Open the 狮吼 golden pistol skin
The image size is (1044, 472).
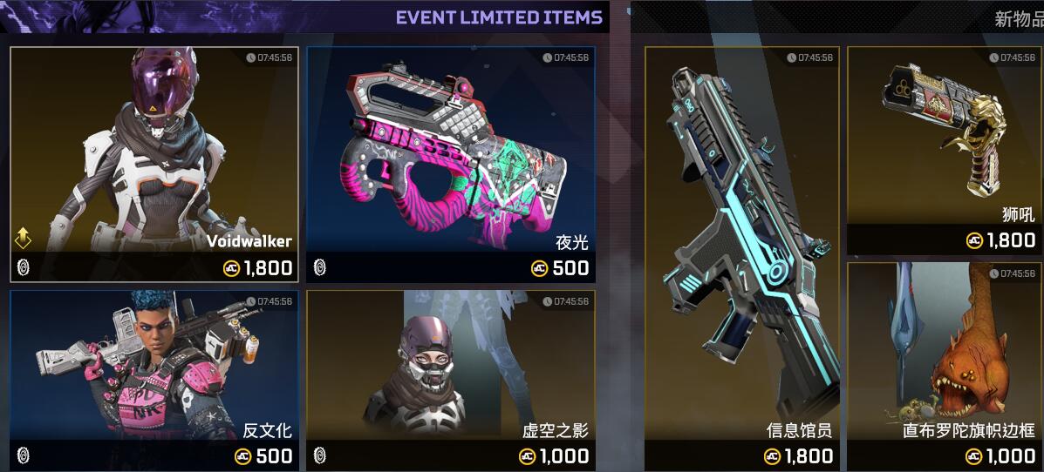[x=945, y=151]
